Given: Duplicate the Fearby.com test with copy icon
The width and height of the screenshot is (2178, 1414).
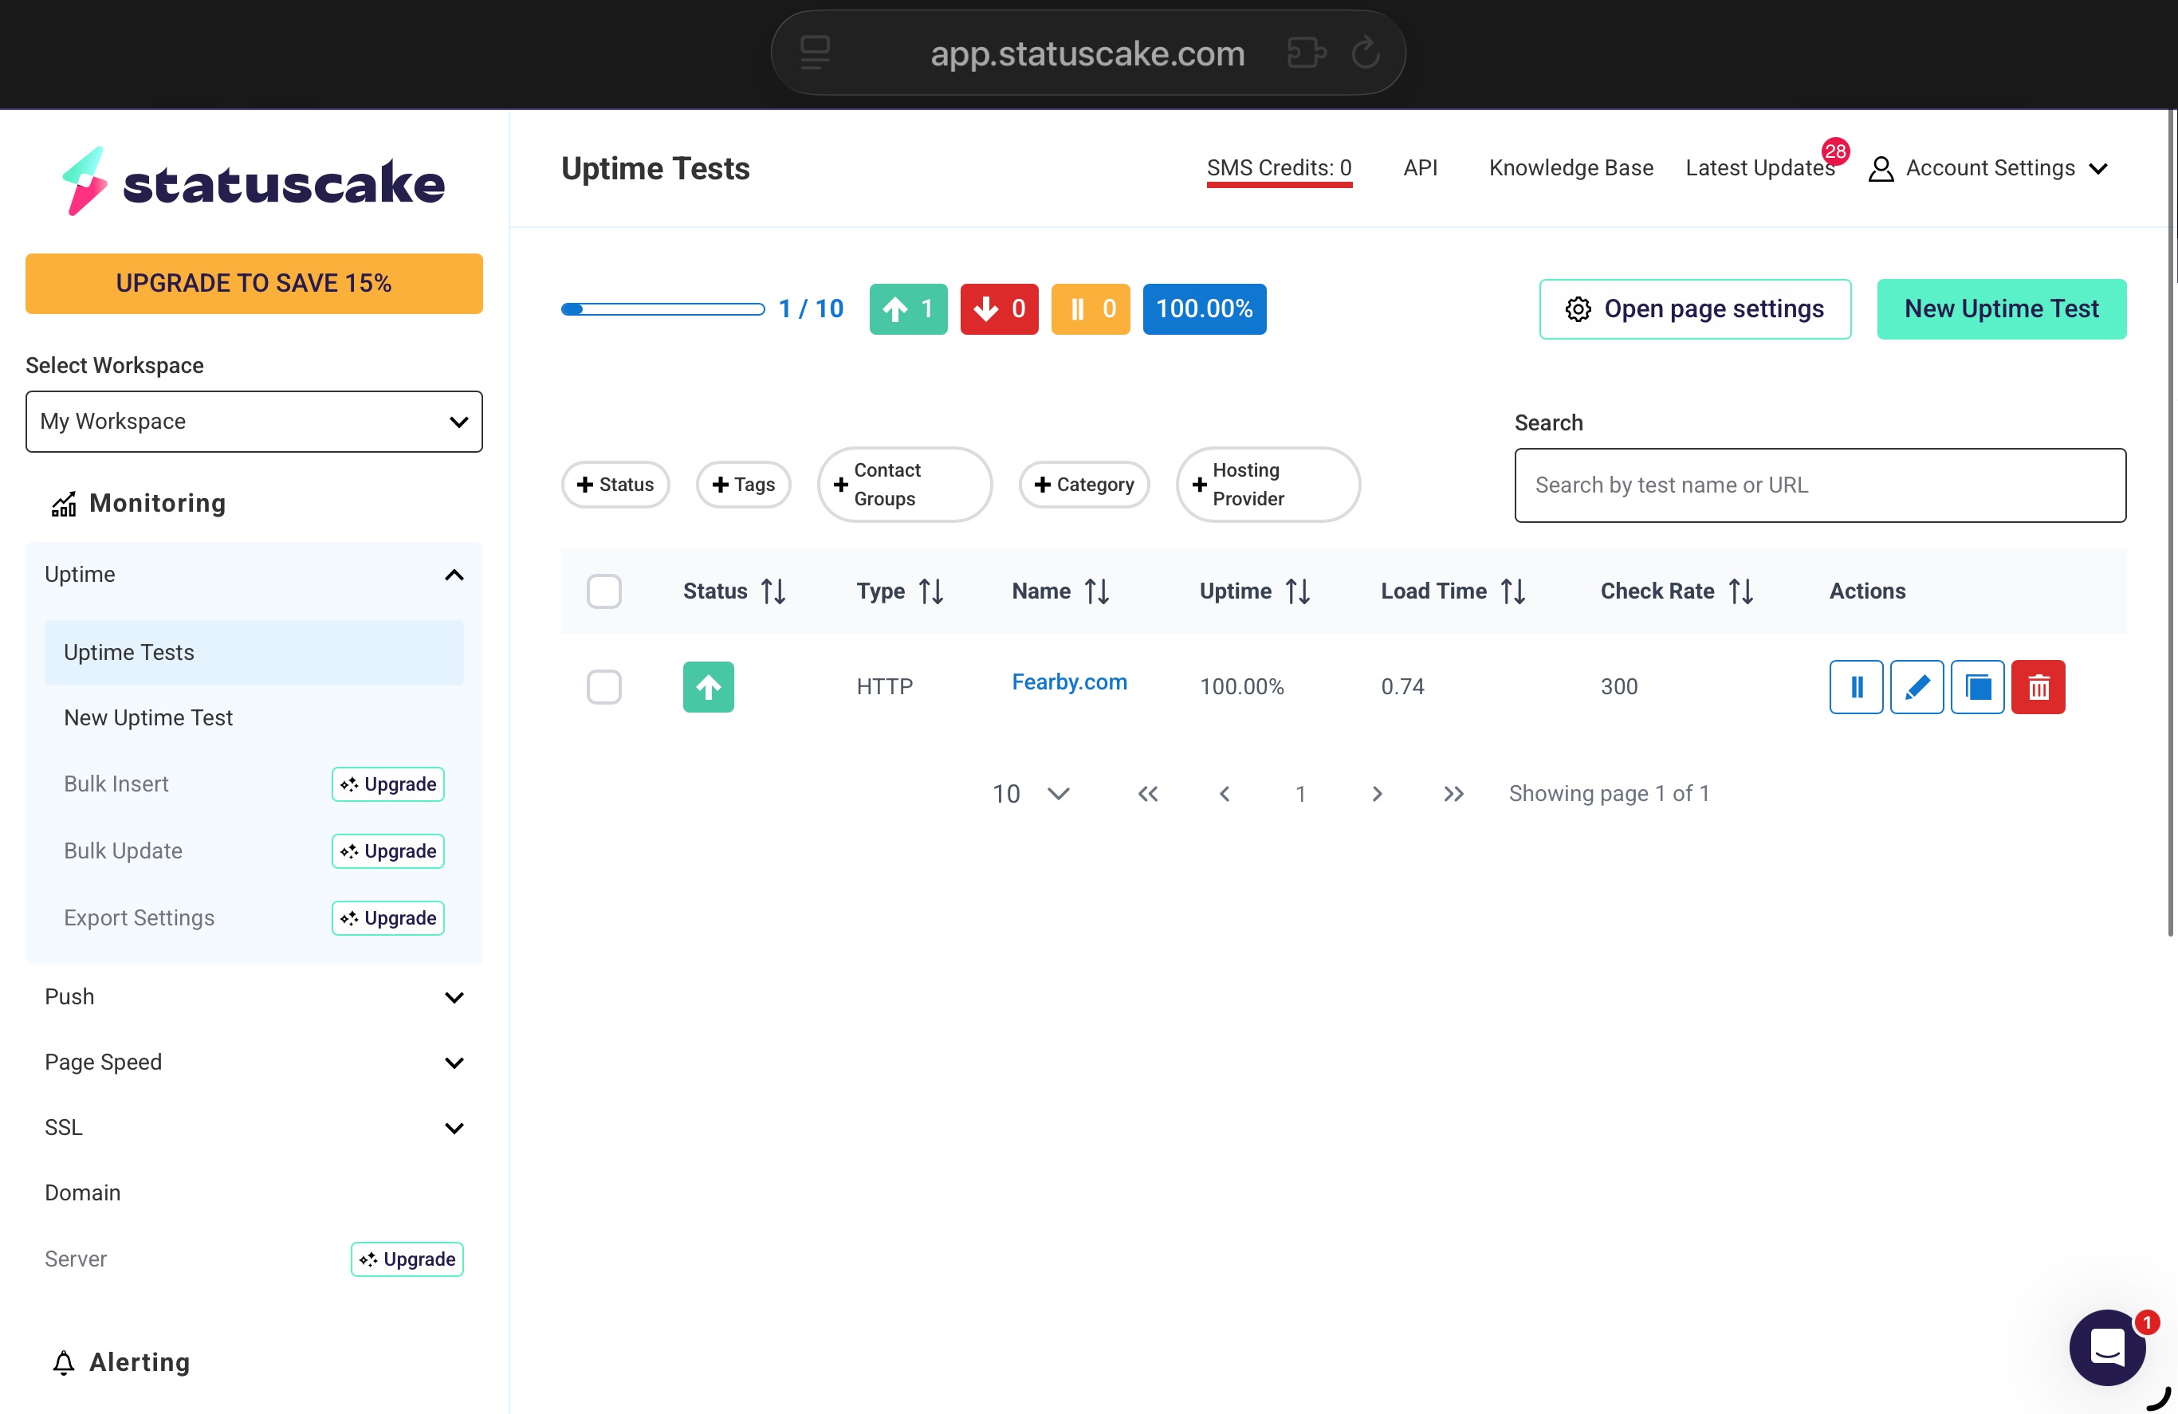Looking at the screenshot, I should coord(1976,686).
